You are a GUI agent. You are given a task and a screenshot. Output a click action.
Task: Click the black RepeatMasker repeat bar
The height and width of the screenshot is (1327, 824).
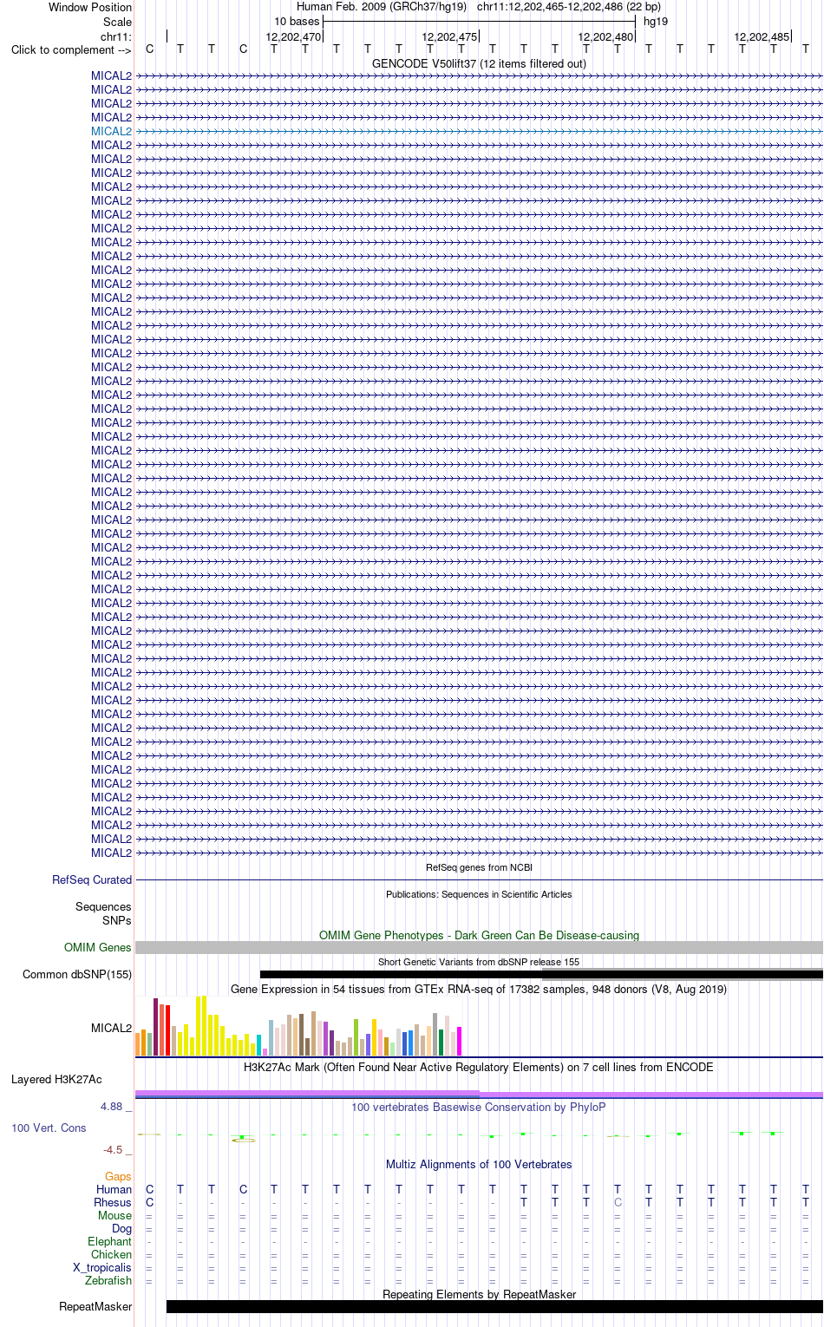point(494,1306)
